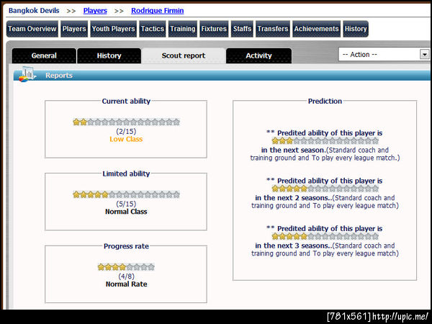Viewport: 432px width, 324px height.
Task: Click the 'Normal Class' label
Action: [x=126, y=212]
